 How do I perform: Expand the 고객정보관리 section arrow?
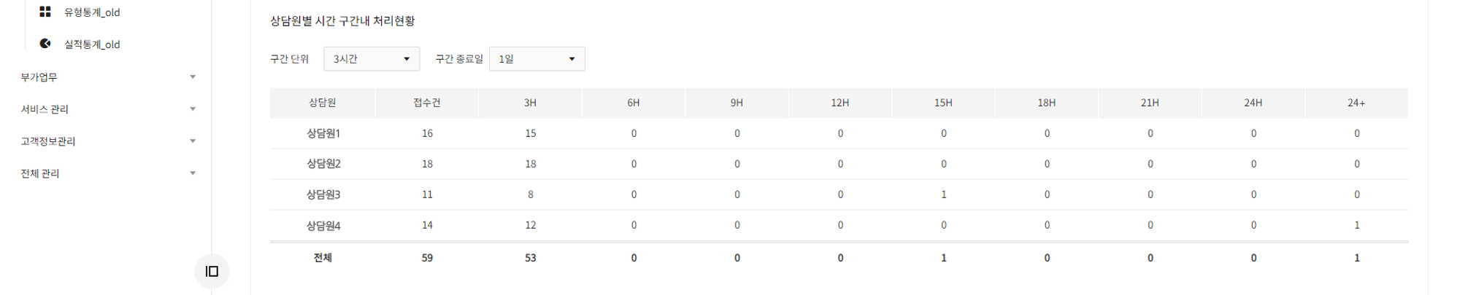[x=193, y=141]
